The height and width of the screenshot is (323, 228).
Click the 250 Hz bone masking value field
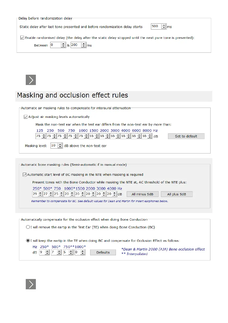[35, 194]
